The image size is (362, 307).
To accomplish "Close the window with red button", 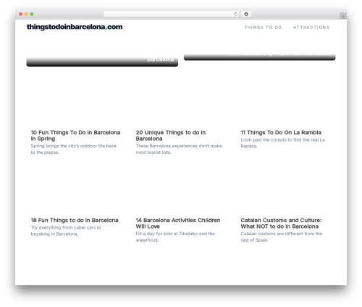I will [21, 14].
